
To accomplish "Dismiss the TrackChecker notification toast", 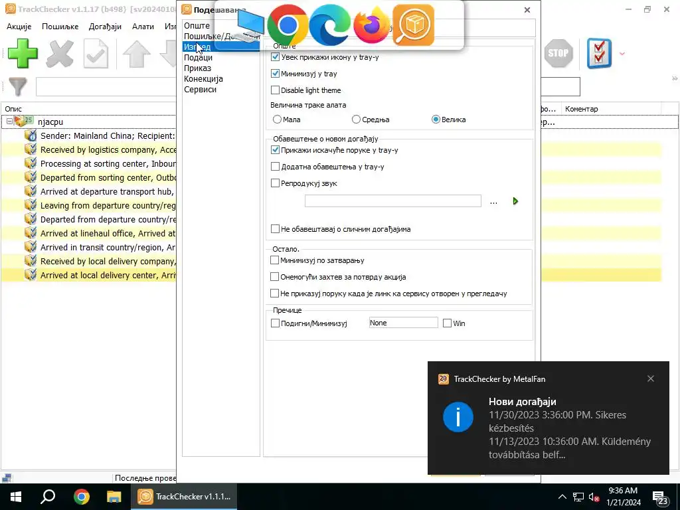I will tap(651, 379).
